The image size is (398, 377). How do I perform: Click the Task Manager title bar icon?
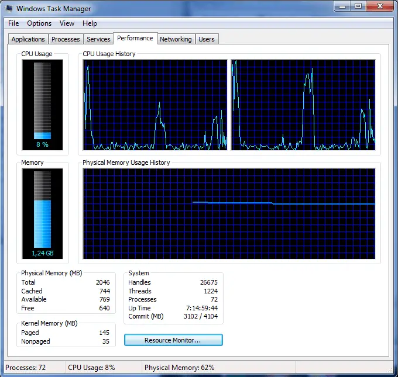pos(9,8)
